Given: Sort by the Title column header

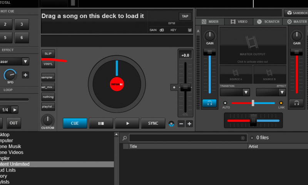Looking at the screenshot, I should click(x=188, y=147).
